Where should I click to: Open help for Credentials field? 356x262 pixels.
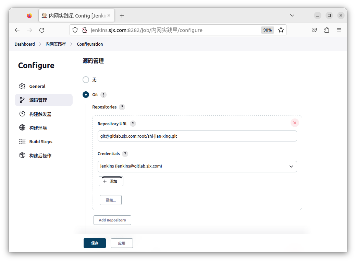tap(125, 154)
